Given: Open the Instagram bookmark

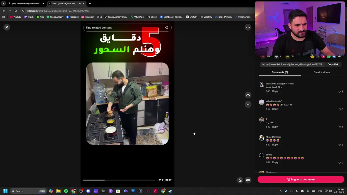Looking at the screenshot, I should (88, 17).
